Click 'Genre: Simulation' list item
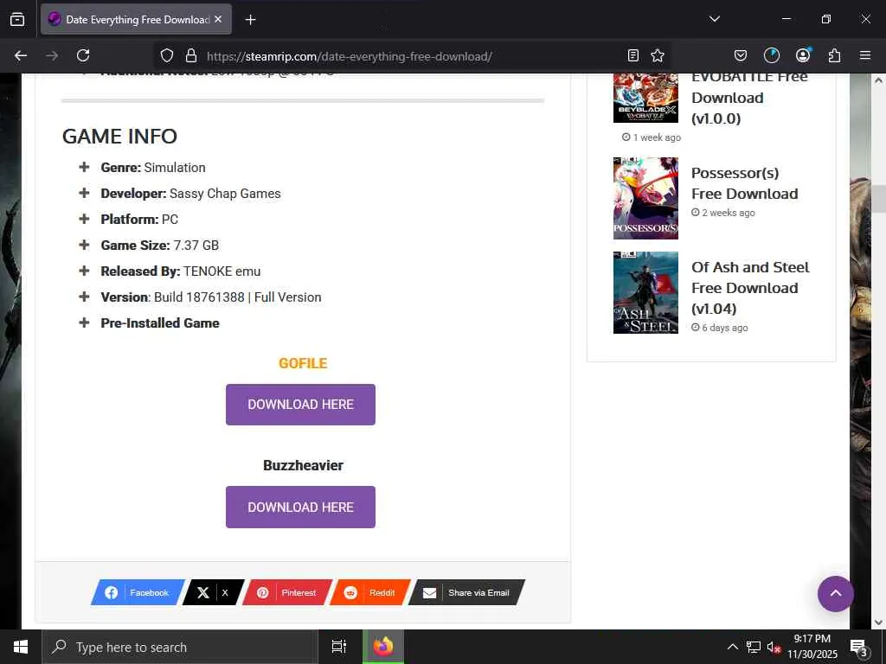886x664 pixels. tap(153, 168)
